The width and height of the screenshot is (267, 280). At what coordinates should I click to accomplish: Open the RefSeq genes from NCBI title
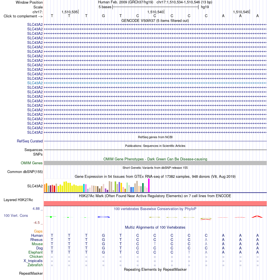[155, 137]
